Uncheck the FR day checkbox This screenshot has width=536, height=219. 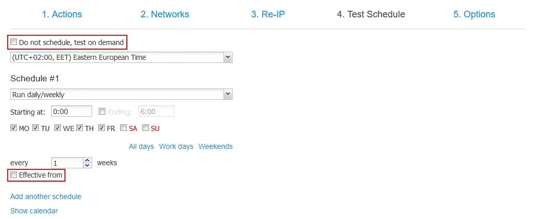coord(102,128)
